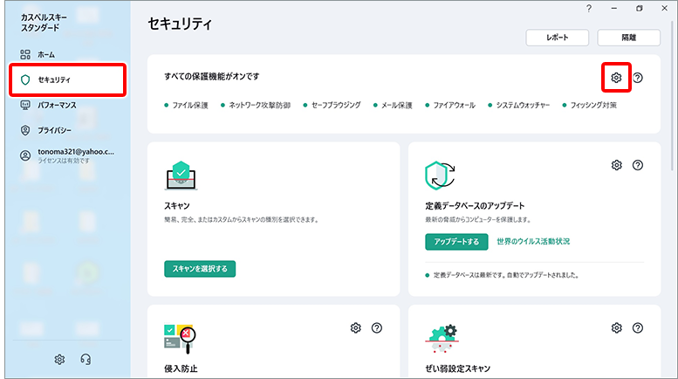The image size is (678, 379).
Task: Open app settings gear in sidebar bottom
Action: point(59,360)
